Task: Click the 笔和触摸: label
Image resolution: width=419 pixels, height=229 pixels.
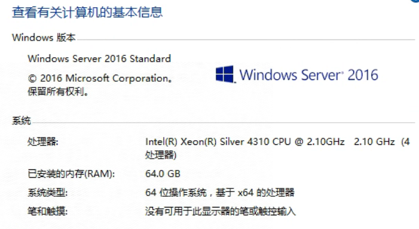Action: [48, 211]
